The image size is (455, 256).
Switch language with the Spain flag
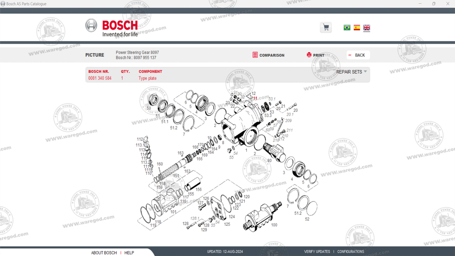pos(357,28)
